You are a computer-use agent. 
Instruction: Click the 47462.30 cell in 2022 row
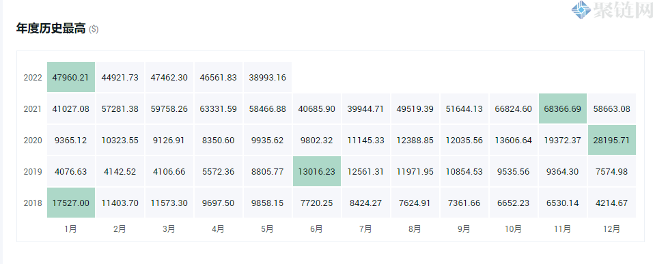(169, 77)
